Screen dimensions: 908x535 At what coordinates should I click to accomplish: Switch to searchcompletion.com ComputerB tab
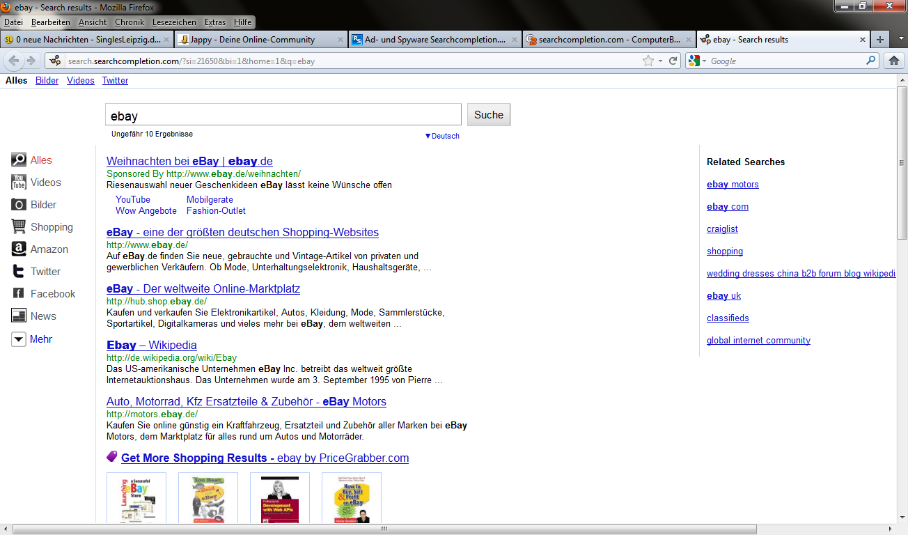point(609,40)
